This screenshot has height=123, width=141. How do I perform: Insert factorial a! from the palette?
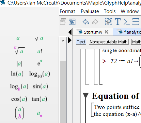click(40, 51)
